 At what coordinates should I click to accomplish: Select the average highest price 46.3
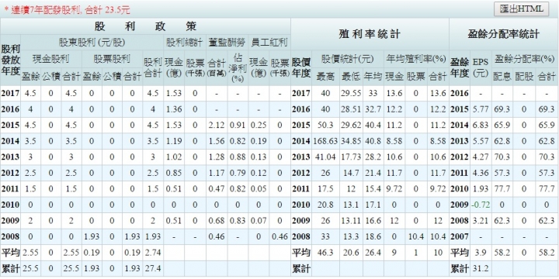(x=325, y=253)
